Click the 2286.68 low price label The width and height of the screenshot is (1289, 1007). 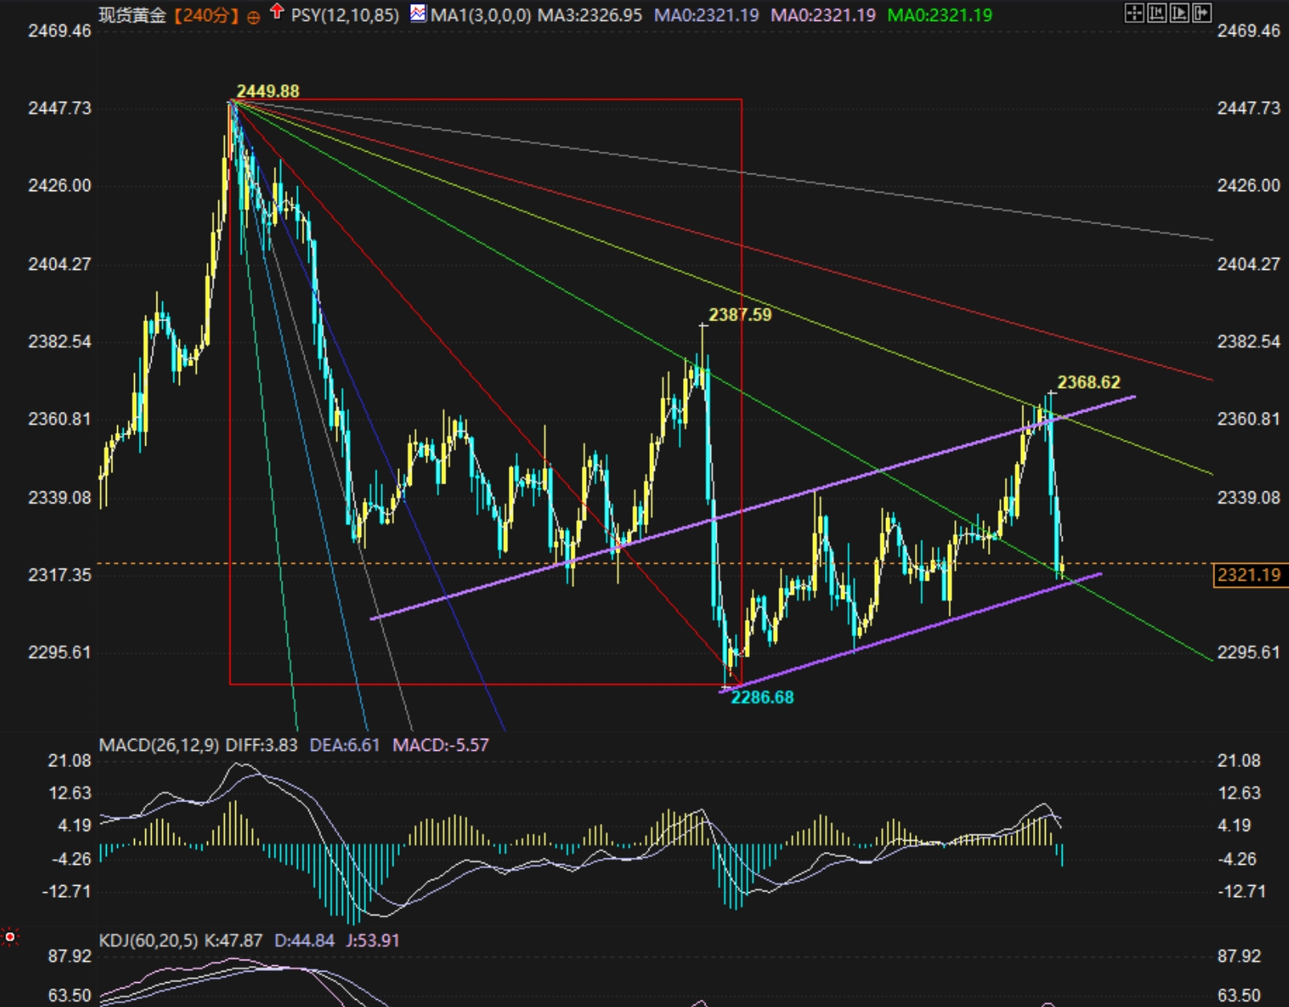762,697
